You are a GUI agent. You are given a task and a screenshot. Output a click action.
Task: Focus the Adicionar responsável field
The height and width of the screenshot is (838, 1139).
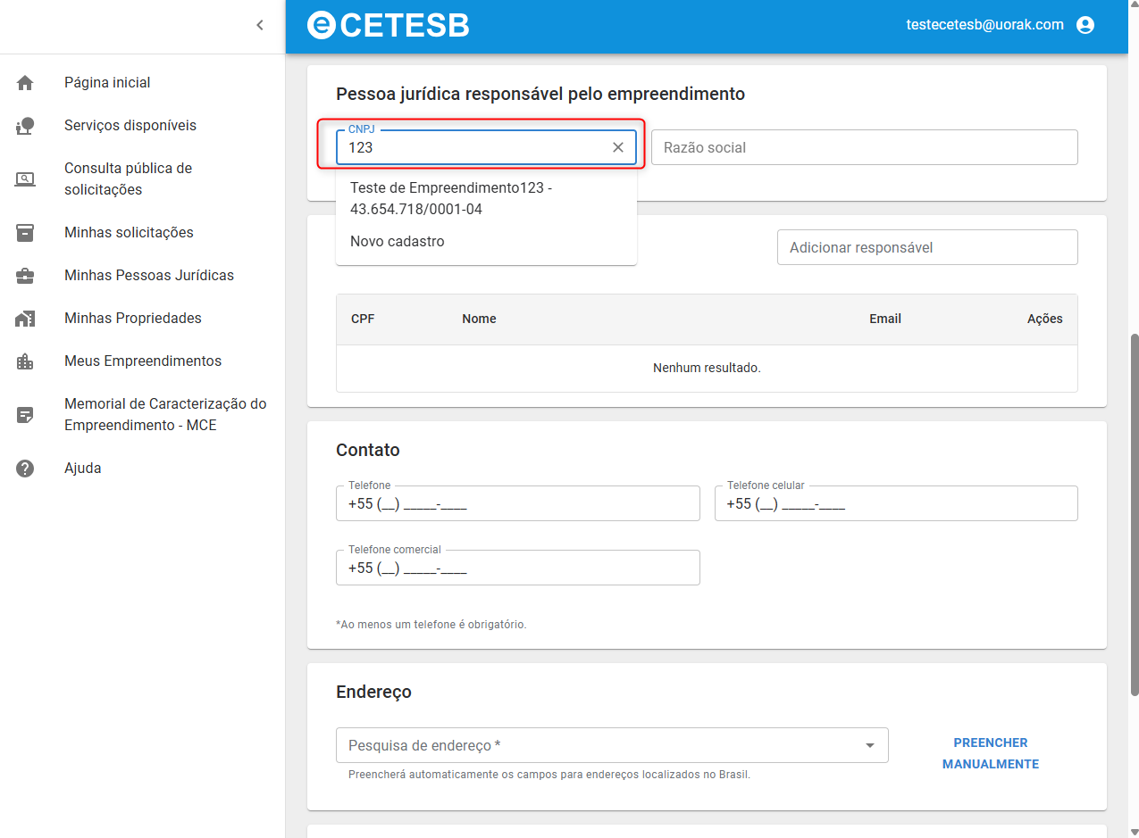927,247
